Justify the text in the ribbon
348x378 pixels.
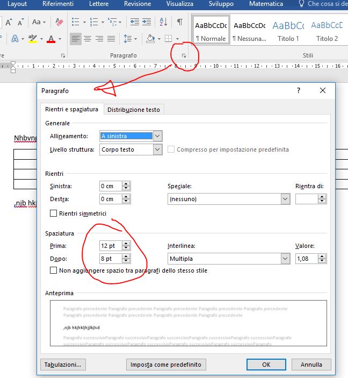111,39
